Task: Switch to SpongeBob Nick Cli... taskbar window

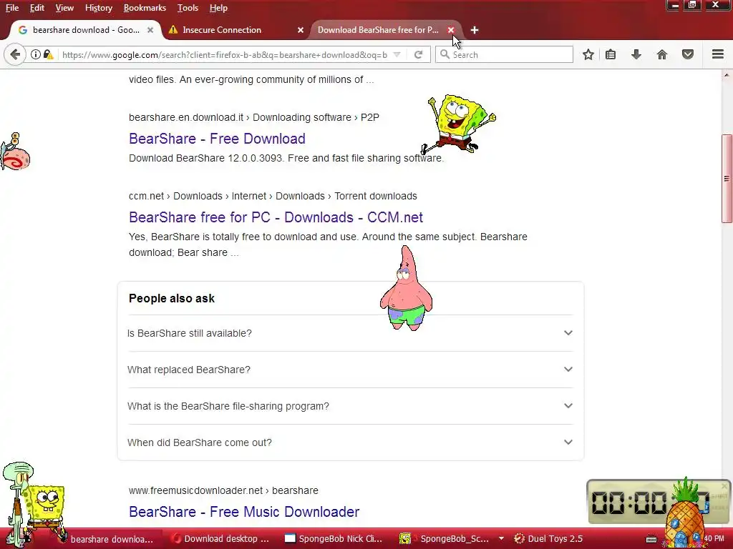Action: coord(334,539)
